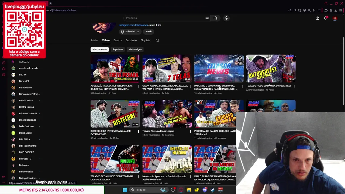
Task: Click the keyboard icon in the search box
Action: [x=207, y=18]
